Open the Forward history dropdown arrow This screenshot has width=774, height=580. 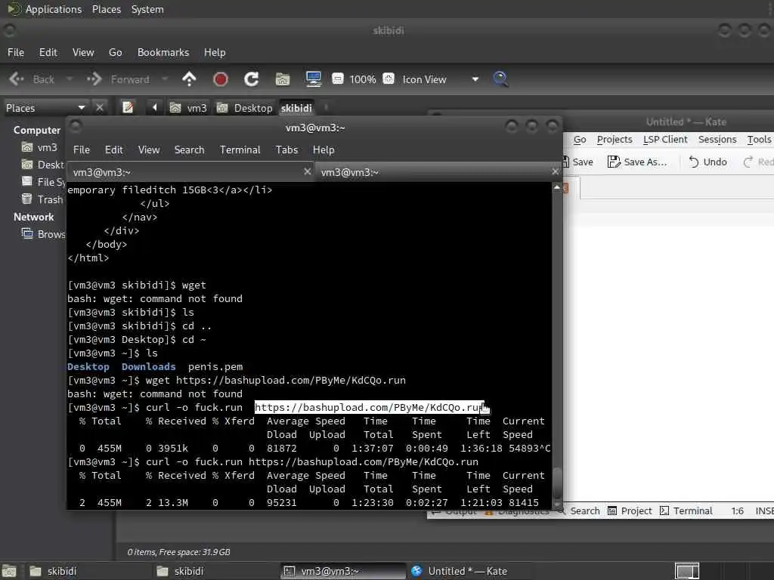pyautogui.click(x=164, y=79)
